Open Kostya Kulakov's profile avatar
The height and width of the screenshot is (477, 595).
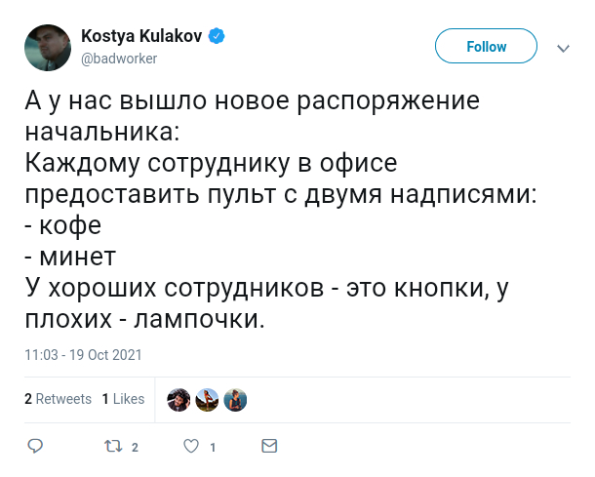point(47,48)
